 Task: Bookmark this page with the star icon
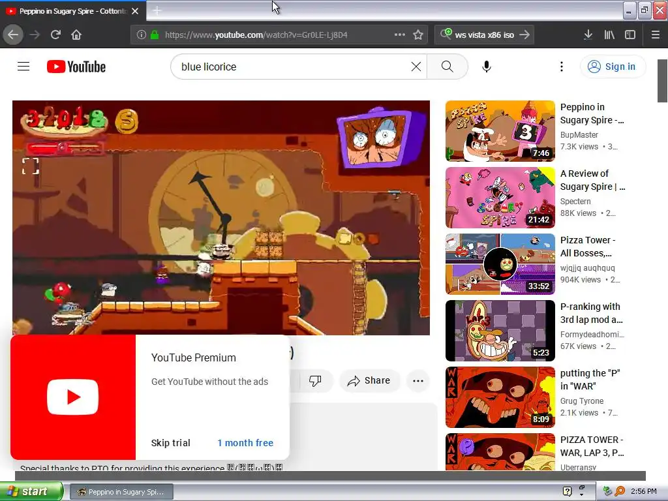tap(418, 35)
